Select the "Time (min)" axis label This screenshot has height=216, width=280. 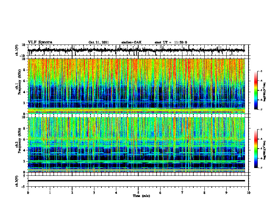pyautogui.click(x=141, y=196)
